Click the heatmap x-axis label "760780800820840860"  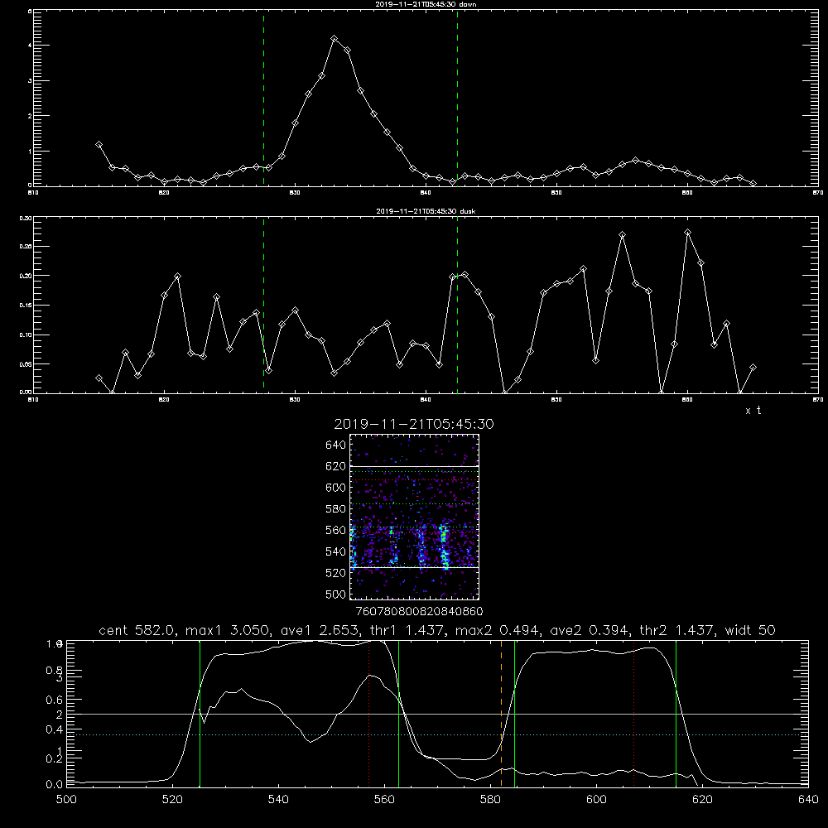pos(419,611)
